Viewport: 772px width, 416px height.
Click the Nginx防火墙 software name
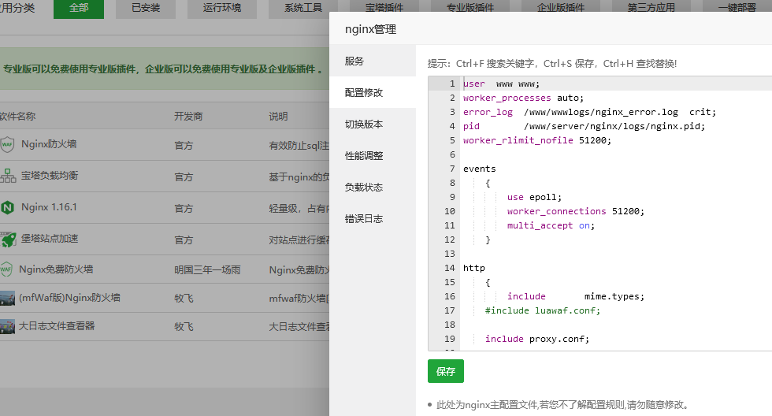pyautogui.click(x=49, y=144)
